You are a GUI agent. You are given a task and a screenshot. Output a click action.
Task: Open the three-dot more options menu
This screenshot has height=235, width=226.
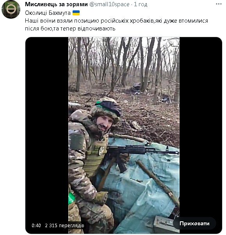pos(219,4)
